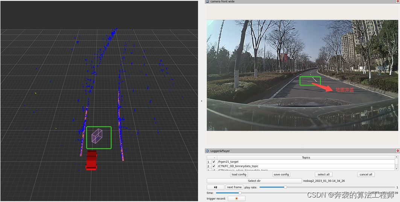Image resolution: width=400 pixels, height=202 pixels.
Task: Click the rosbag2_2023_01_30-14_34_26 directory label
Action: [x=324, y=181]
